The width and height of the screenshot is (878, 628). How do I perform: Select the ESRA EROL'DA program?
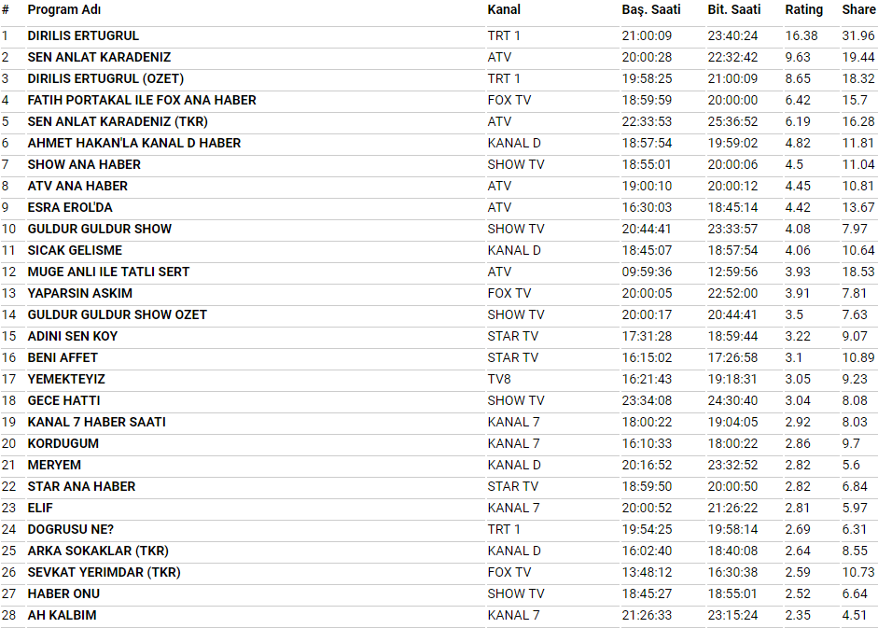click(x=70, y=207)
